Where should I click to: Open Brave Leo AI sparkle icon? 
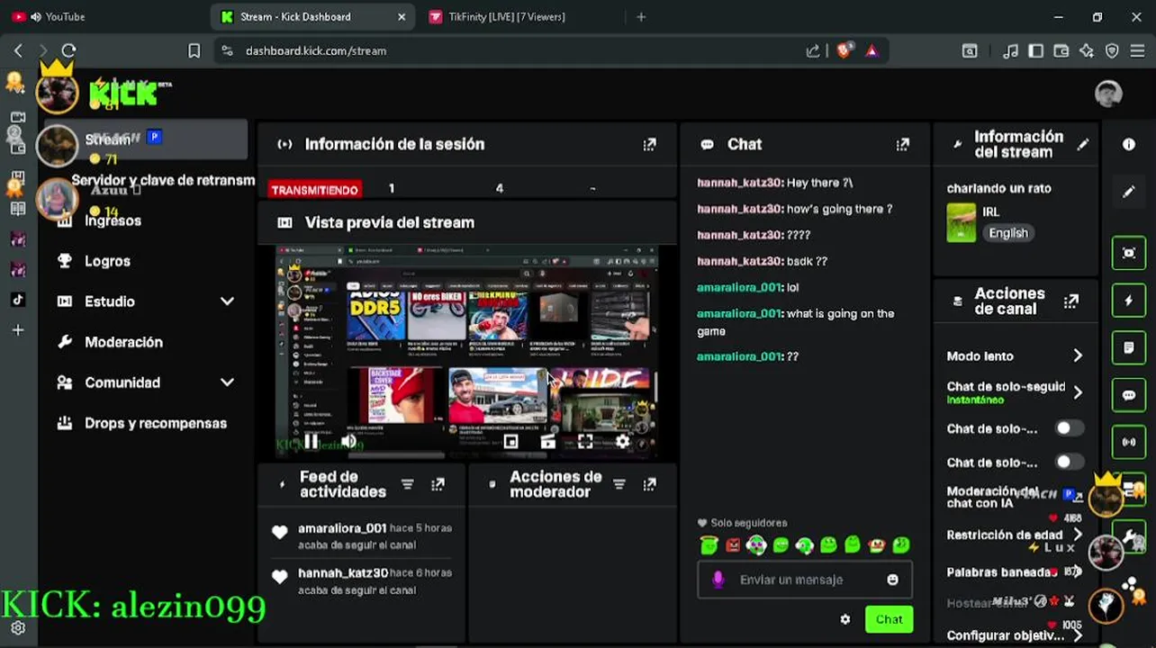click(1087, 51)
